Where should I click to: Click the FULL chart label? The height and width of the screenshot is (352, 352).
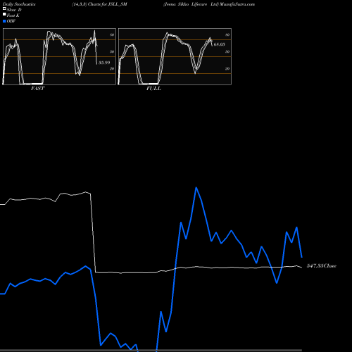tap(153, 89)
